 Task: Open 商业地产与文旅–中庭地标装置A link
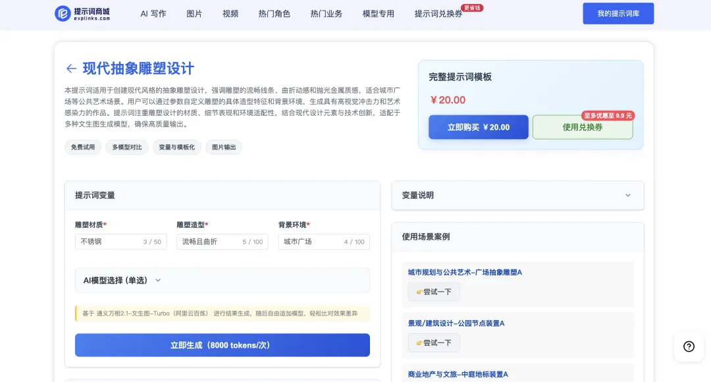(458, 374)
